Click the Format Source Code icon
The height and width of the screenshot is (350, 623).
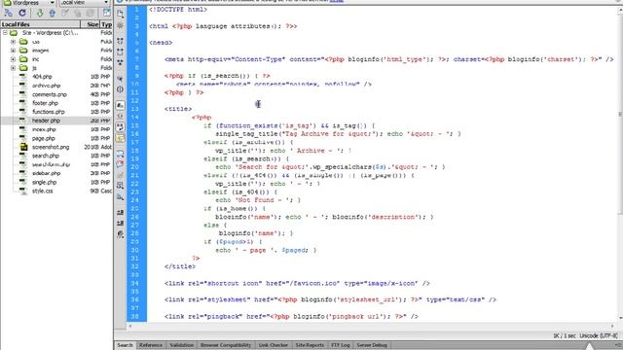tap(120, 234)
